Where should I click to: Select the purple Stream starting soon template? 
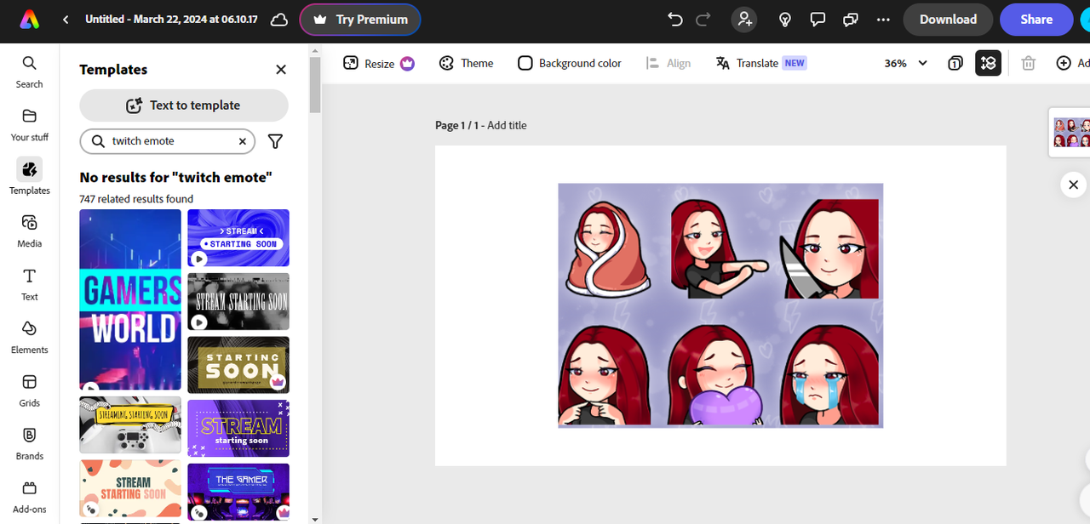point(238,429)
